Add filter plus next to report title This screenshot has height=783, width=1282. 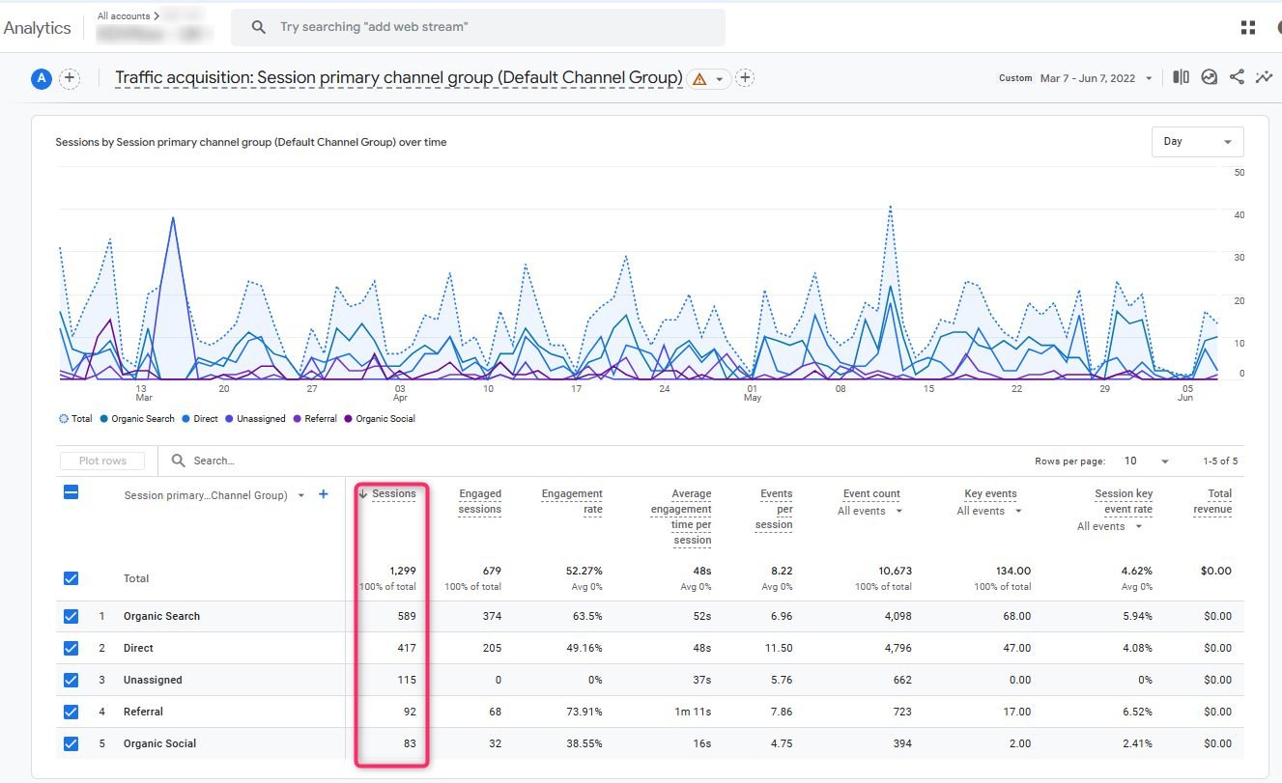(745, 78)
